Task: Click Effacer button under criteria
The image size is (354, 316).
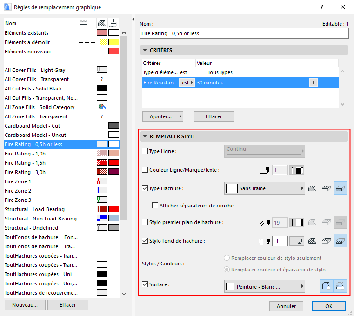Action: pos(214,116)
